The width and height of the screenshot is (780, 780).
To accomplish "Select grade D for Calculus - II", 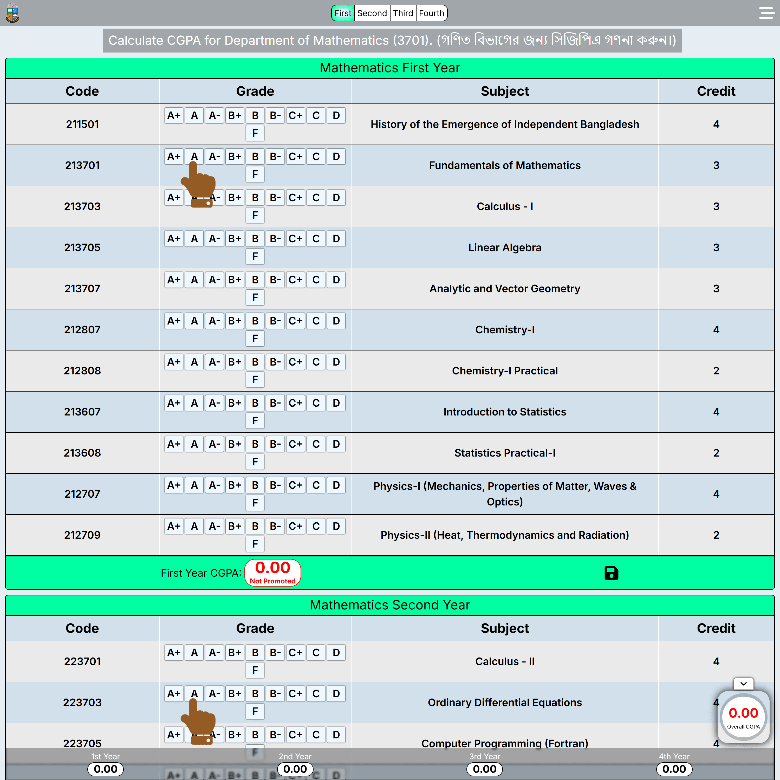I will [x=336, y=653].
